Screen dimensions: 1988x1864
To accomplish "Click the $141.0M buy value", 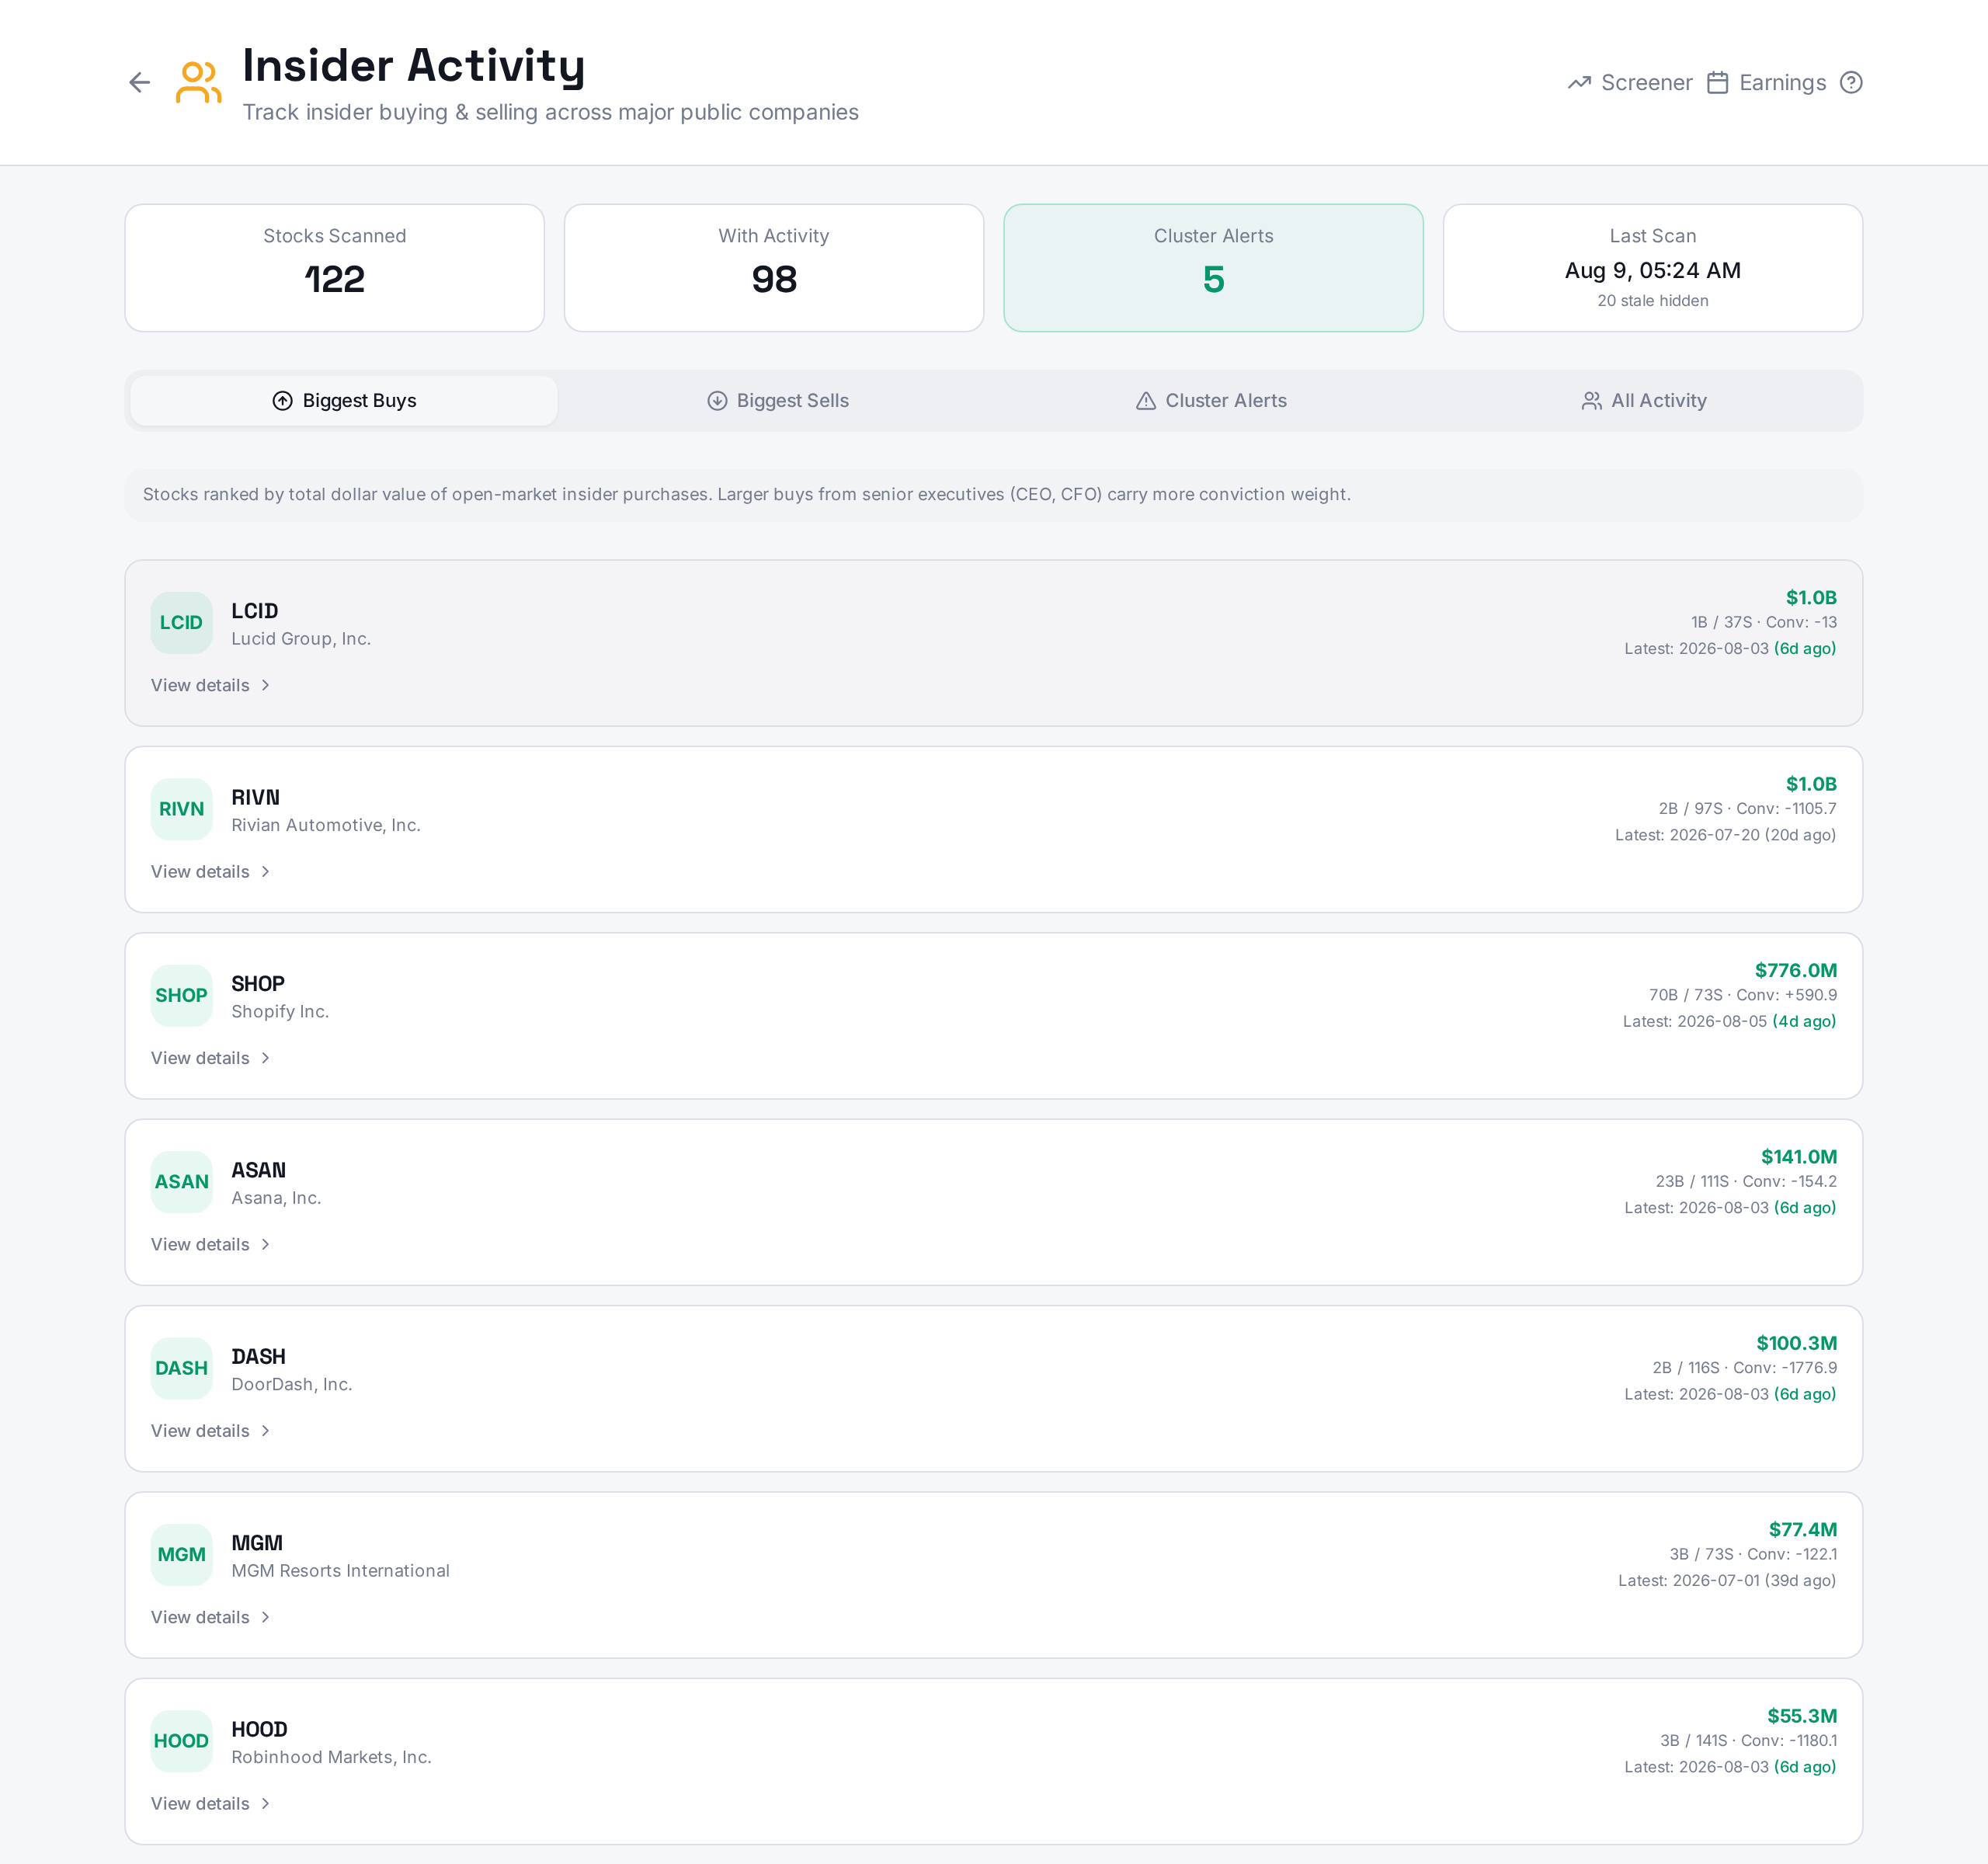I will pos(1798,1157).
